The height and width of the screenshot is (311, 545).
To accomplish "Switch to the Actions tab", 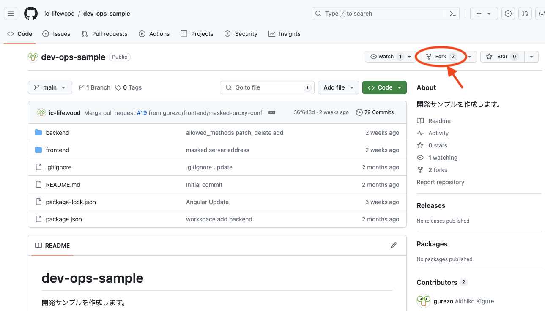I will (154, 34).
